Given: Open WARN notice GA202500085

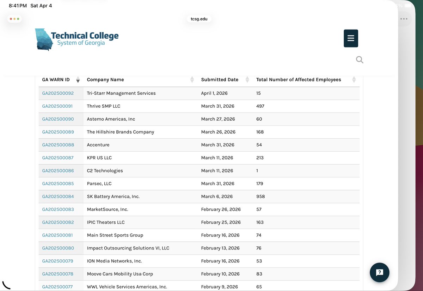Looking at the screenshot, I should [x=58, y=183].
